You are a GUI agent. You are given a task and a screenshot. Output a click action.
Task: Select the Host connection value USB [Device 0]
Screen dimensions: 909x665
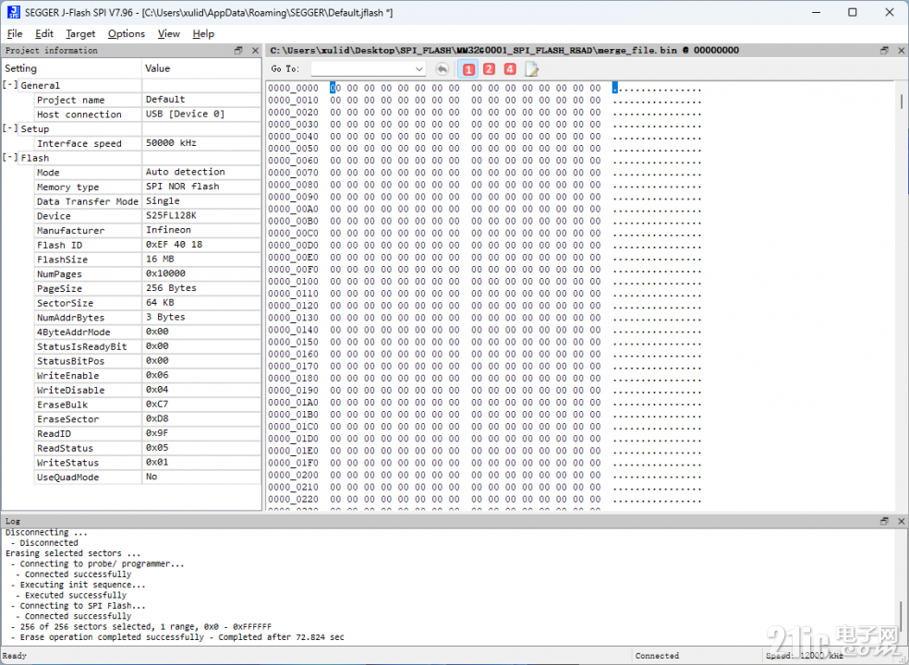[185, 114]
